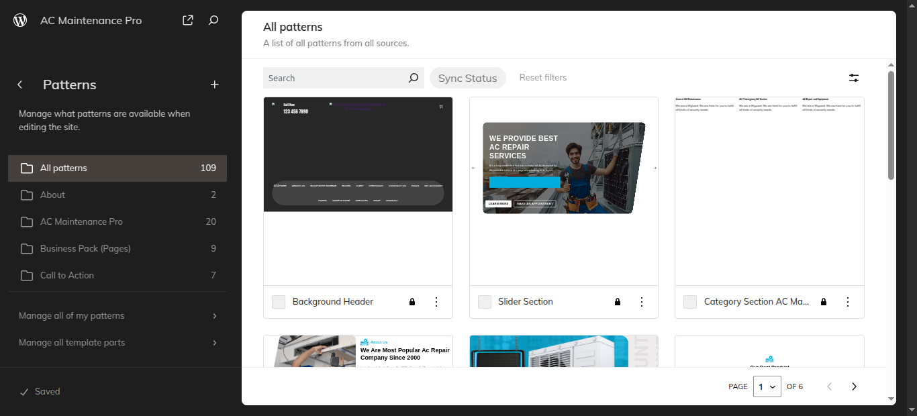Expand Manage all template parts
This screenshot has height=416, width=917.
(x=117, y=343)
